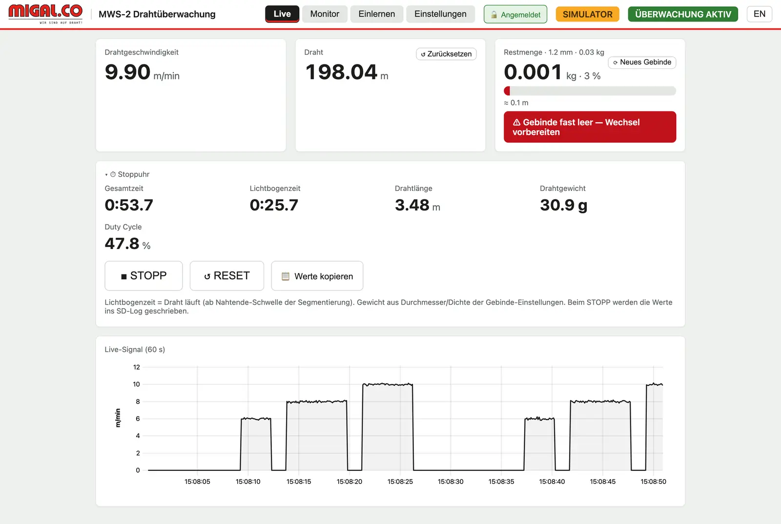Switch to the Live tab
The width and height of the screenshot is (781, 524).
(282, 14)
